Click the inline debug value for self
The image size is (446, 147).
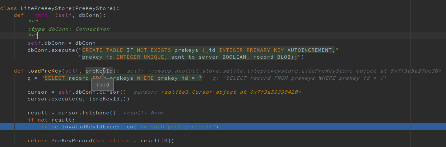(x=284, y=71)
